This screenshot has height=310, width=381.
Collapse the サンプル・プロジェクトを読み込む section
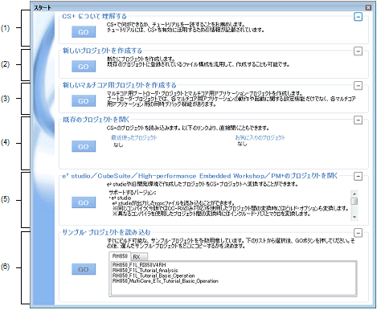click(358, 233)
